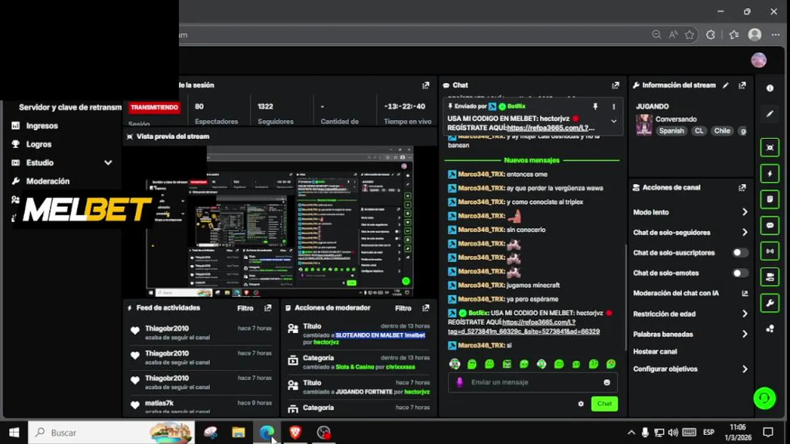Click the CL tag
The height and width of the screenshot is (444, 790).
[699, 131]
